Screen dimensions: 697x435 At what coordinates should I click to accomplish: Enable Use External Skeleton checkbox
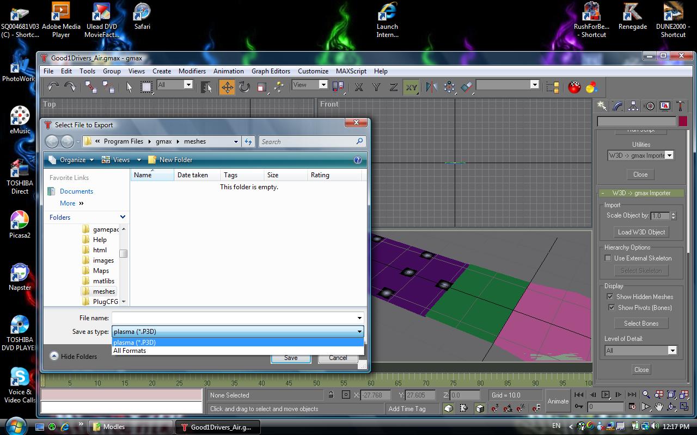[x=608, y=258]
